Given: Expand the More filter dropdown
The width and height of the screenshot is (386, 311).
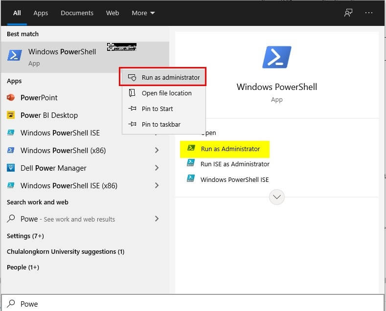Looking at the screenshot, I should click(143, 13).
